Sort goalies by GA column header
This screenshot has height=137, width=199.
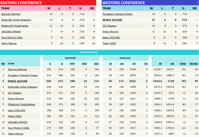point(122,64)
